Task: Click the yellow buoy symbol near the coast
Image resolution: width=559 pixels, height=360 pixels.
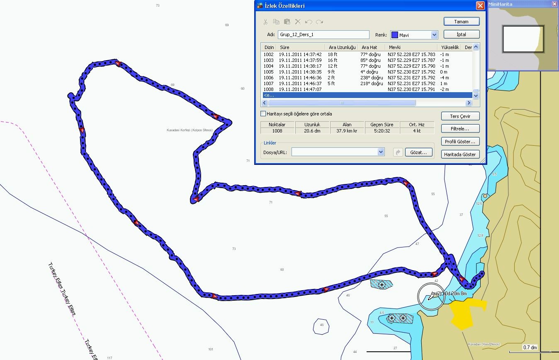Action: tap(485, 196)
